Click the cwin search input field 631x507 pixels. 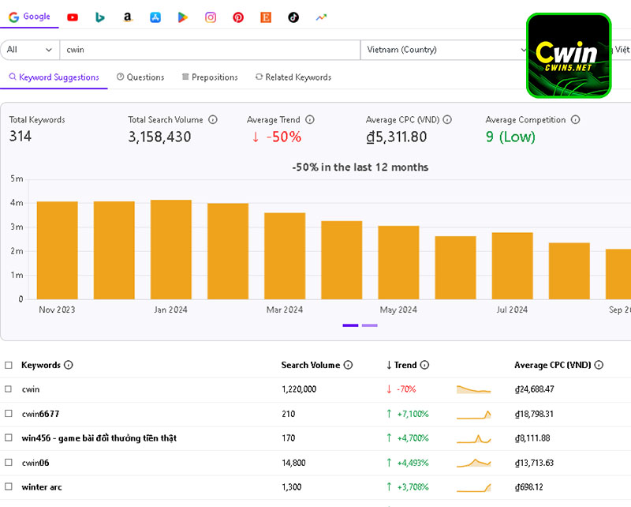click(210, 50)
